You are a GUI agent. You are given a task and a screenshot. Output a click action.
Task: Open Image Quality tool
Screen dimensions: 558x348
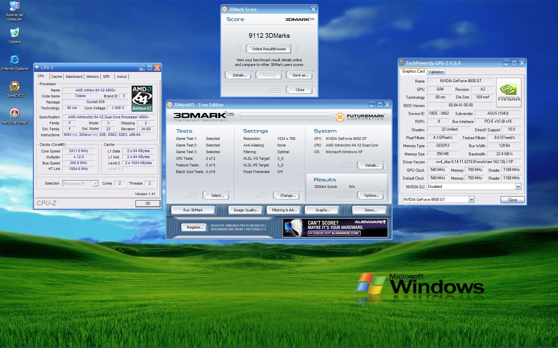click(x=246, y=210)
